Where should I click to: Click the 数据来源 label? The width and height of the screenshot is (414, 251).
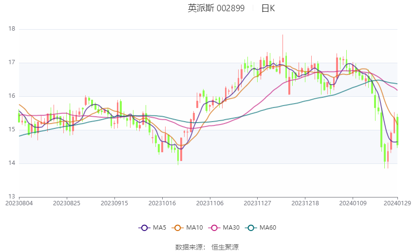(x=189, y=247)
